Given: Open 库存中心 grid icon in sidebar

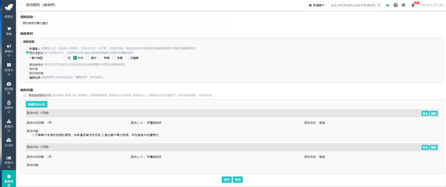Looking at the screenshot, I should pos(9,65).
